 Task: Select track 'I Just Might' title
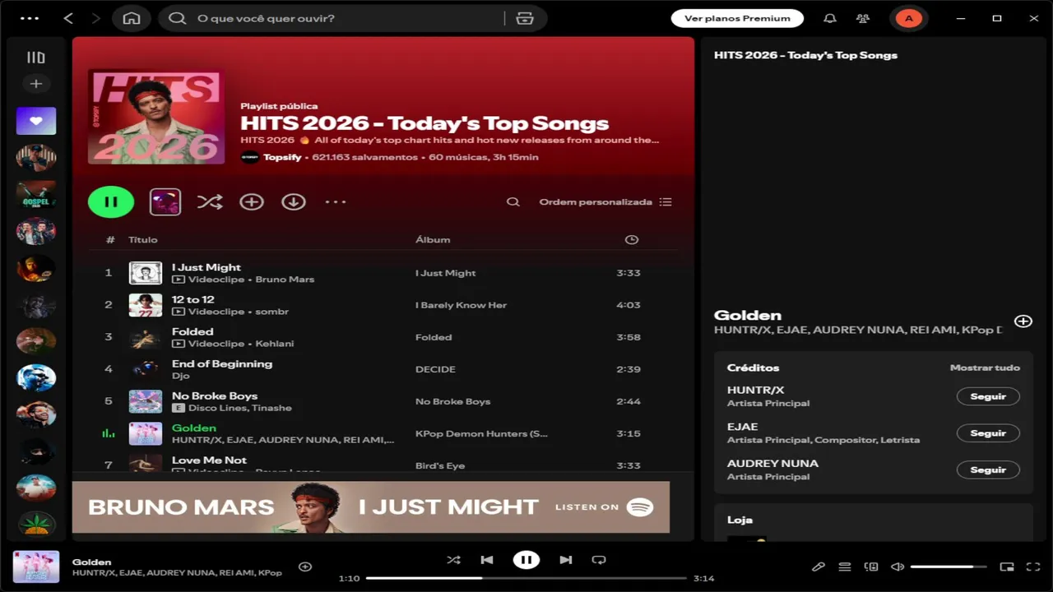pyautogui.click(x=206, y=267)
